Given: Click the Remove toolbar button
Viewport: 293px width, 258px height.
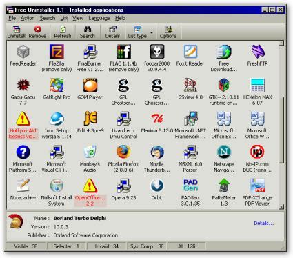Looking at the screenshot, I should (37, 32).
